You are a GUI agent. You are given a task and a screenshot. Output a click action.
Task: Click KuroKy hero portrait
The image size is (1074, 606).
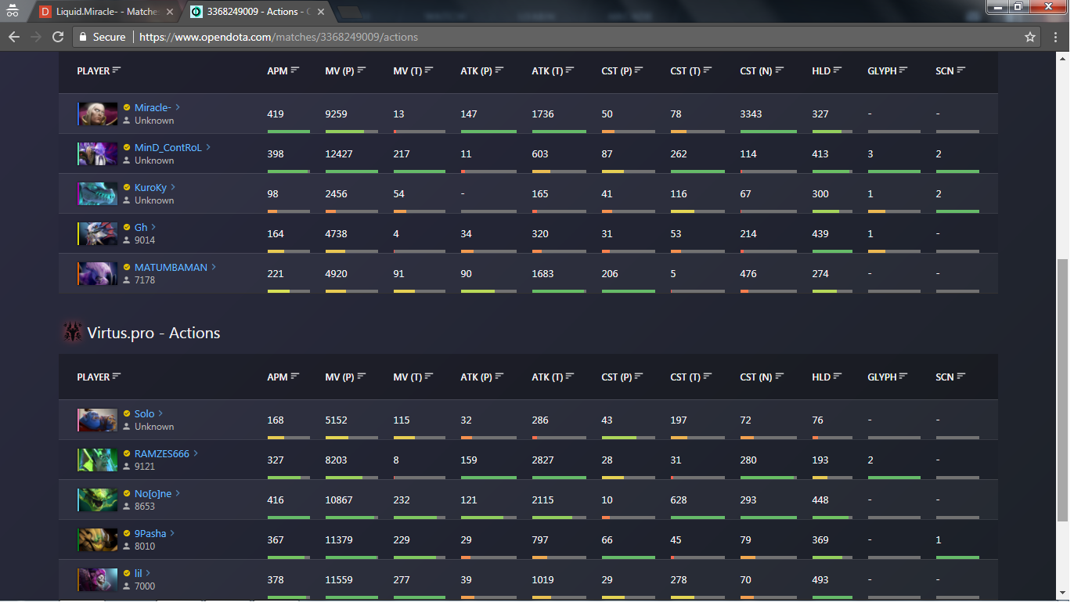click(x=97, y=193)
